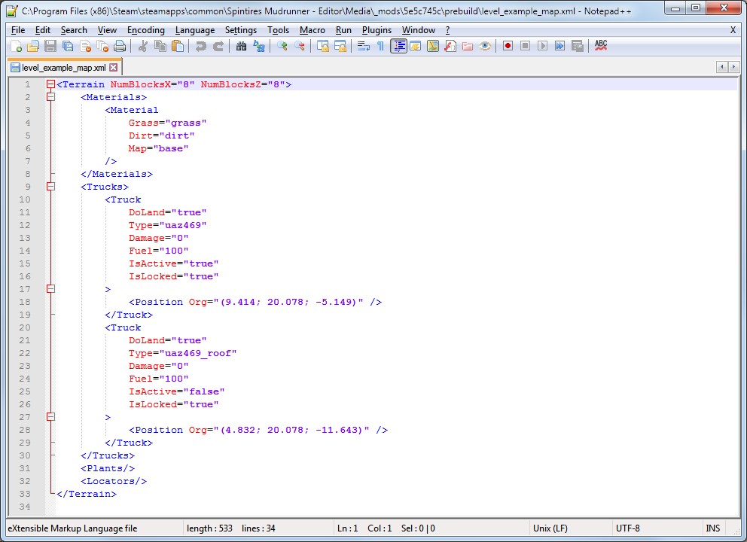This screenshot has height=542, width=747.
Task: Open the Window menu
Action: (x=419, y=30)
